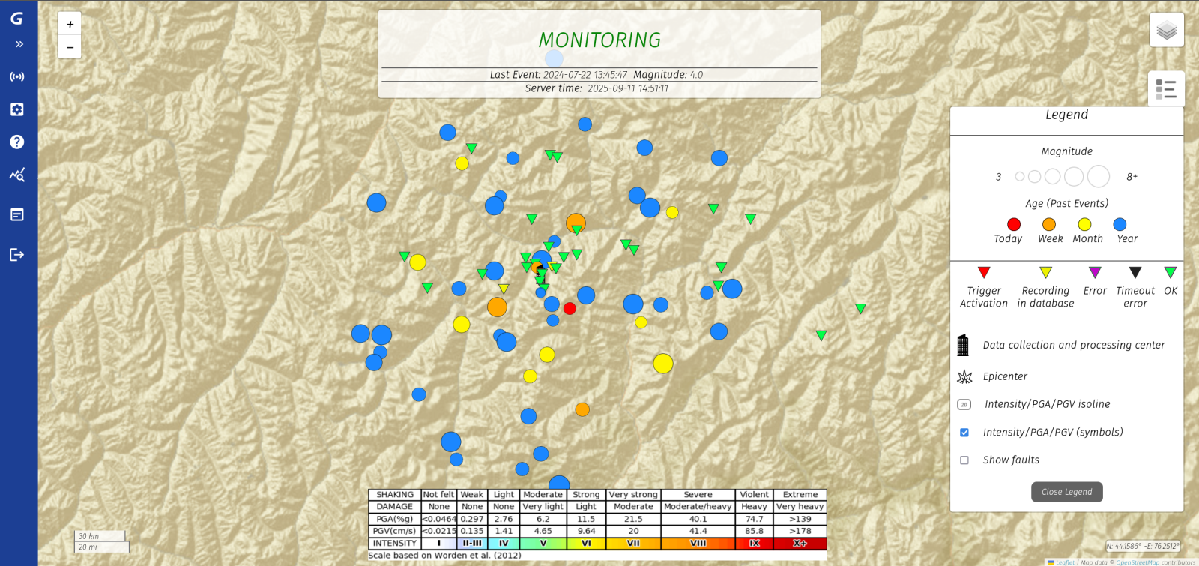1199x566 pixels.
Task: Zoom out the map with minus button
Action: point(70,47)
